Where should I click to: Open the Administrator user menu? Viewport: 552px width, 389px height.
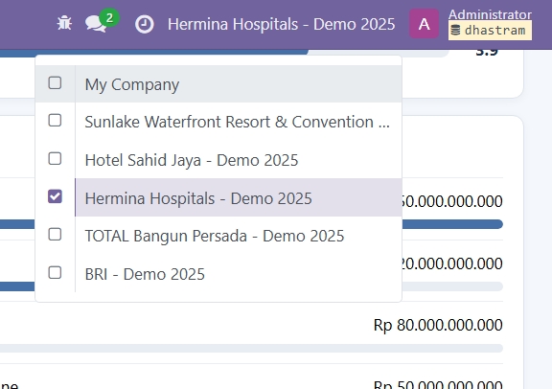coord(490,14)
